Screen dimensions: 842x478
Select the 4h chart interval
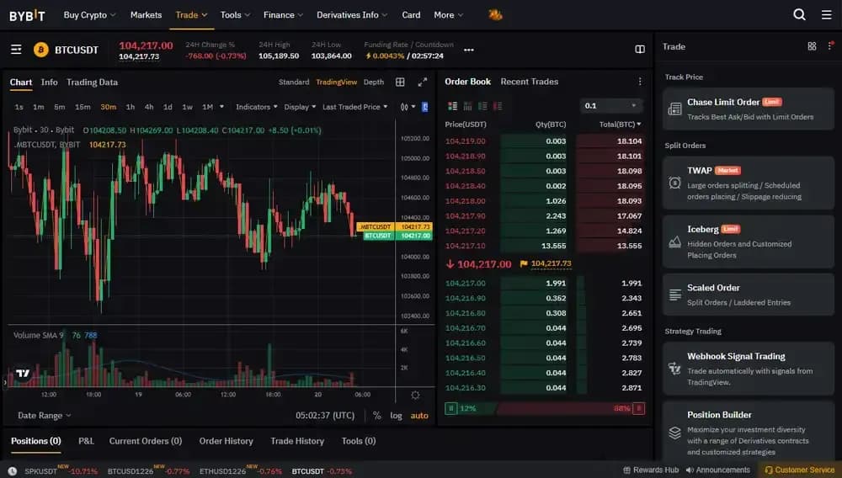[x=149, y=107]
